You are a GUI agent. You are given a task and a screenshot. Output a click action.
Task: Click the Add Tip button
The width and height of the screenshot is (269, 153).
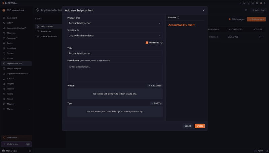pos(156,104)
